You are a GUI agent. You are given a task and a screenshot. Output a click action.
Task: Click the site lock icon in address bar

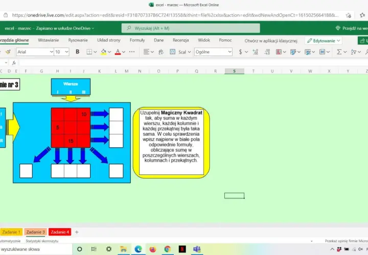[6, 15]
